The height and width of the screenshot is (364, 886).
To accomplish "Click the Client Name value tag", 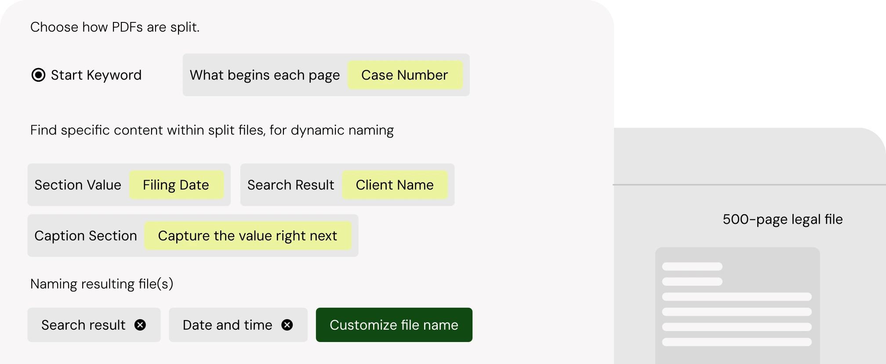I will click(395, 185).
